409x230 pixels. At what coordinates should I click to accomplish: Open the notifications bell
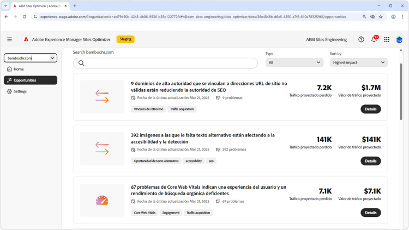coord(374,39)
